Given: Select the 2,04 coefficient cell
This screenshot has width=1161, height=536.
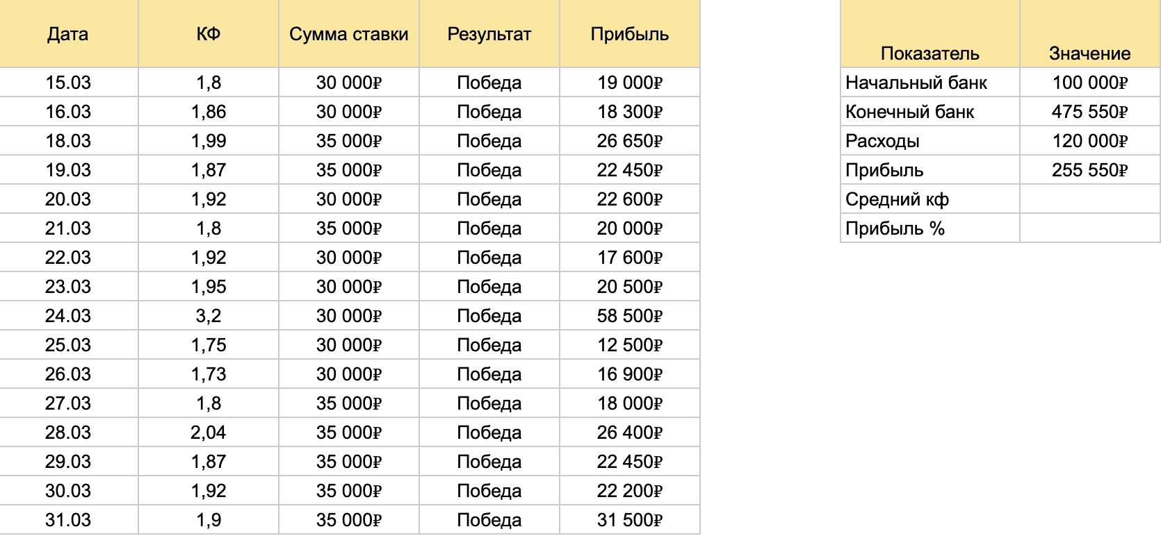Looking at the screenshot, I should (209, 433).
